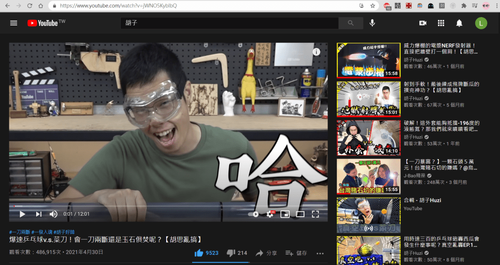The width and height of the screenshot is (500, 265).
Task: Open the notifications bell
Action: (459, 23)
